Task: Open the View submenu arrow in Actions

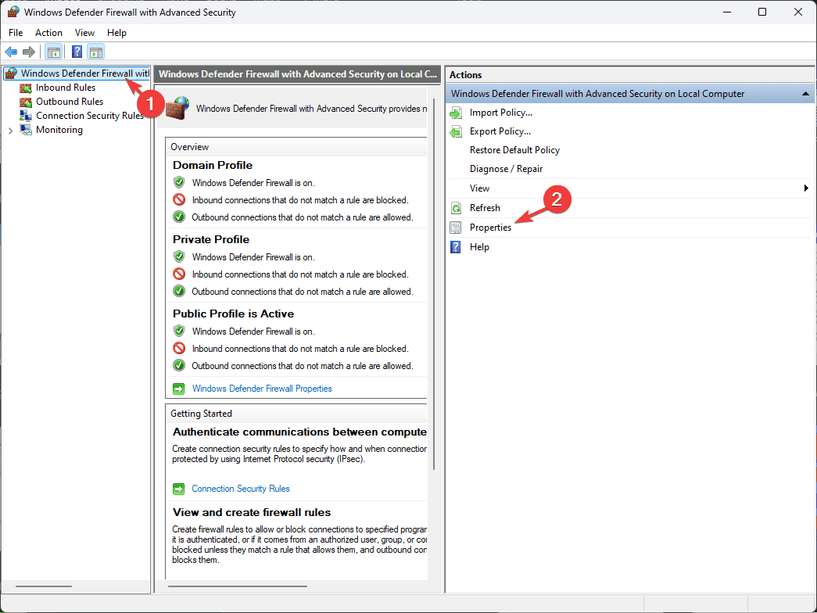Action: pos(806,188)
